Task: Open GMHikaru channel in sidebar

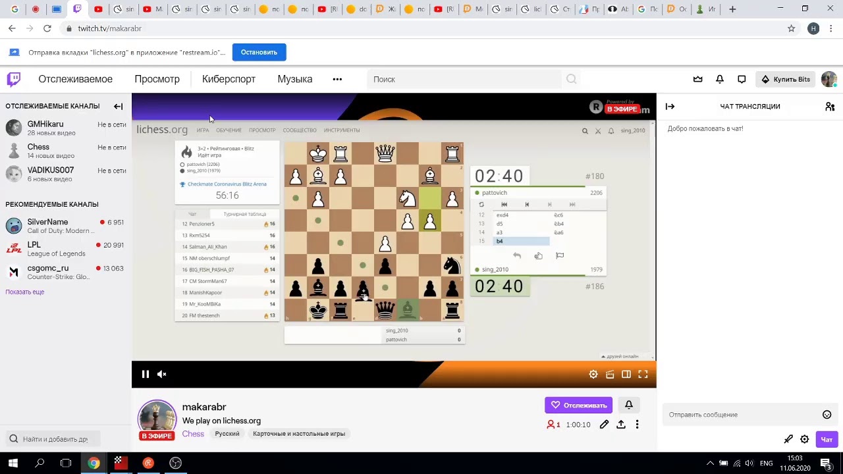Action: point(66,128)
